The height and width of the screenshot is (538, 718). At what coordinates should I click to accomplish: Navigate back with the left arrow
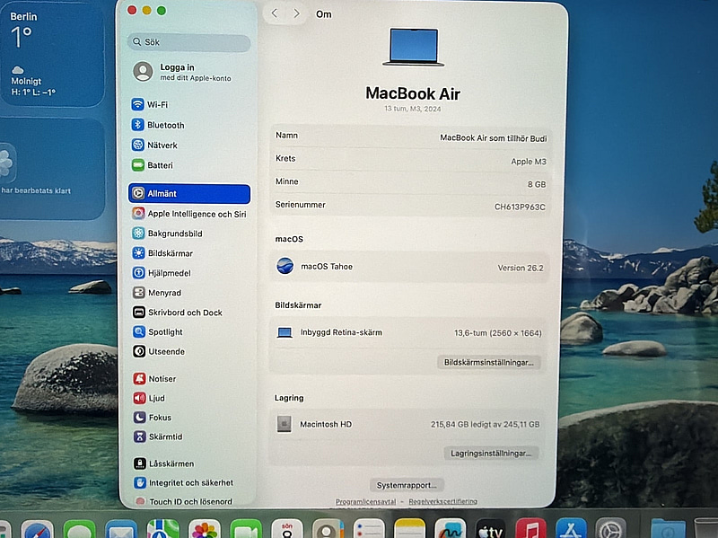click(x=275, y=13)
